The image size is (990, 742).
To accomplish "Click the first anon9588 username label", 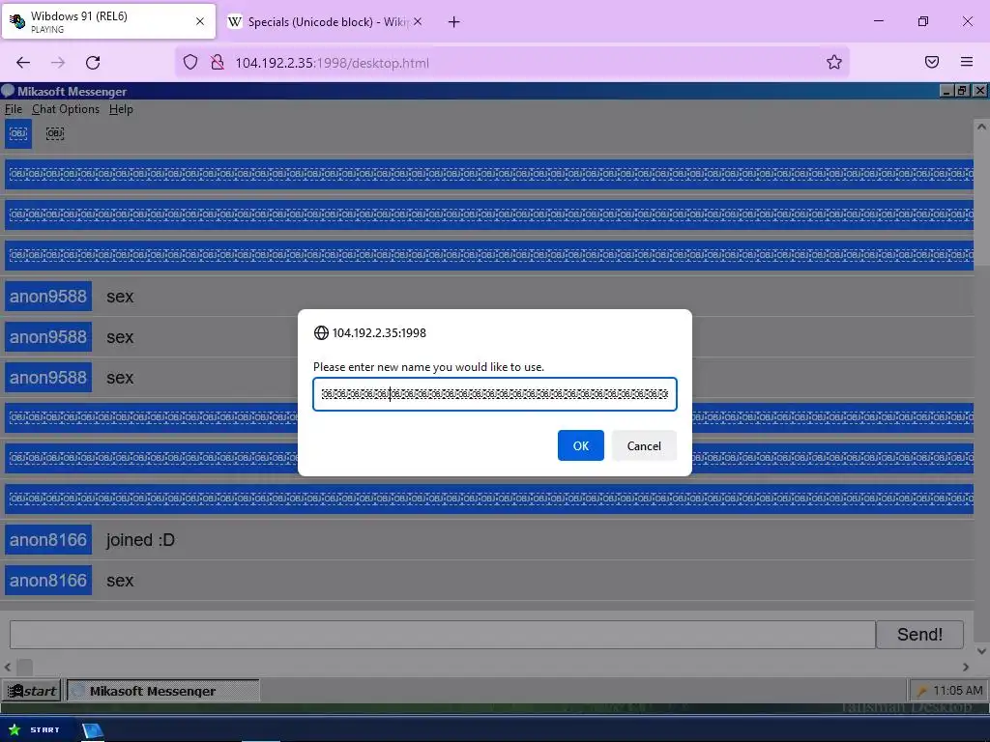I will 48,296.
